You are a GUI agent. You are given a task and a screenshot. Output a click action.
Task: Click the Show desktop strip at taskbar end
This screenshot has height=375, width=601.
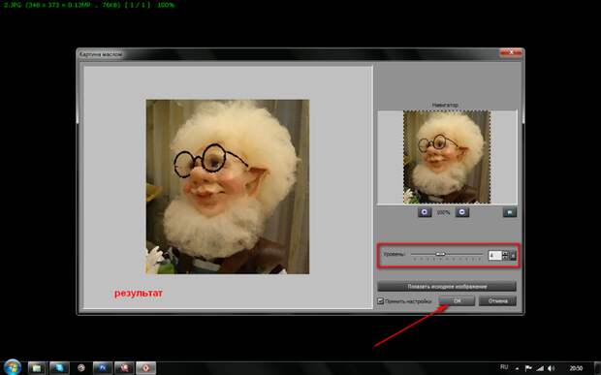coord(597,367)
